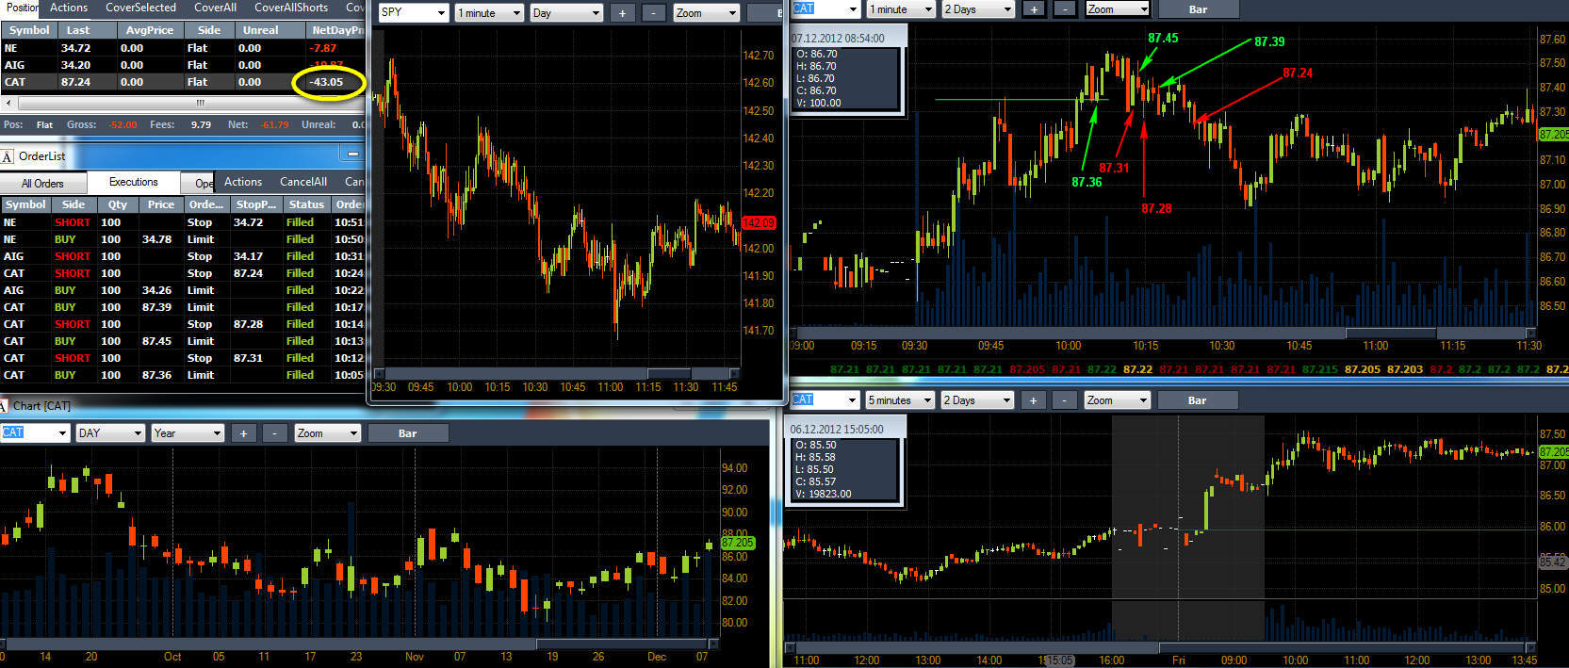
Task: Open the Zoom dropdown on SPY chart
Action: coord(707,13)
